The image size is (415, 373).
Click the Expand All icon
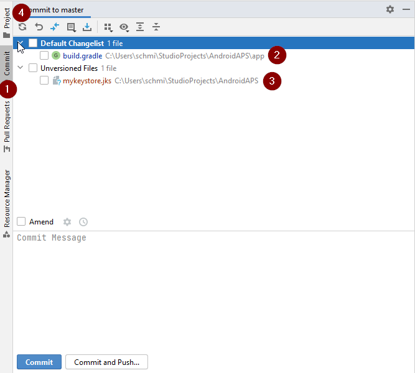pos(140,27)
